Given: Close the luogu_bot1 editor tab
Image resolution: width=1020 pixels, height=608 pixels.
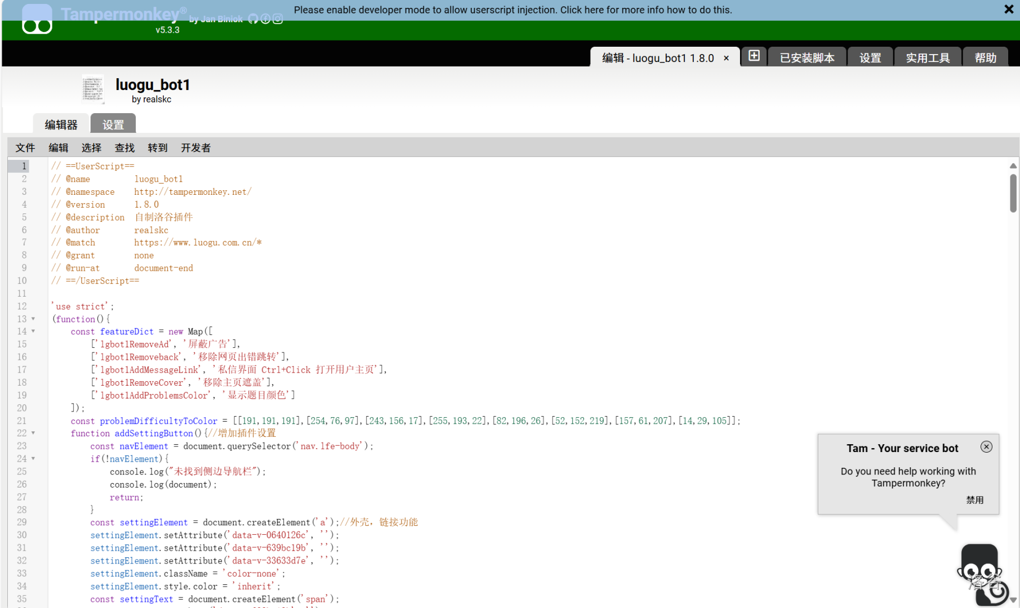Looking at the screenshot, I should coord(726,58).
